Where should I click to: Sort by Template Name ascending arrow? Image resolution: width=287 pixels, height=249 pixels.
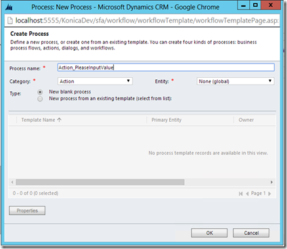(60, 120)
